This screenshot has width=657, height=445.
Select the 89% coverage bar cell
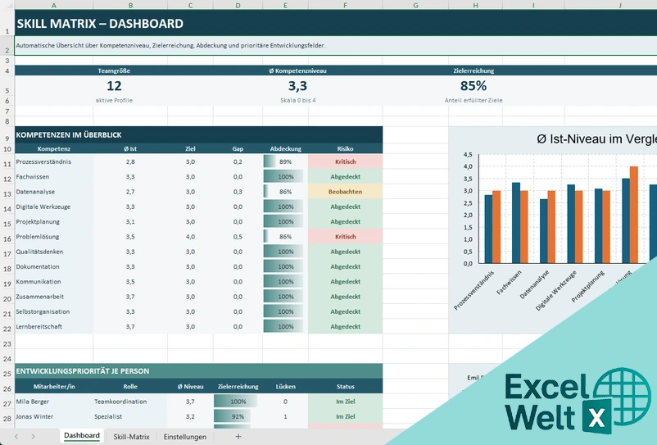[x=285, y=161]
